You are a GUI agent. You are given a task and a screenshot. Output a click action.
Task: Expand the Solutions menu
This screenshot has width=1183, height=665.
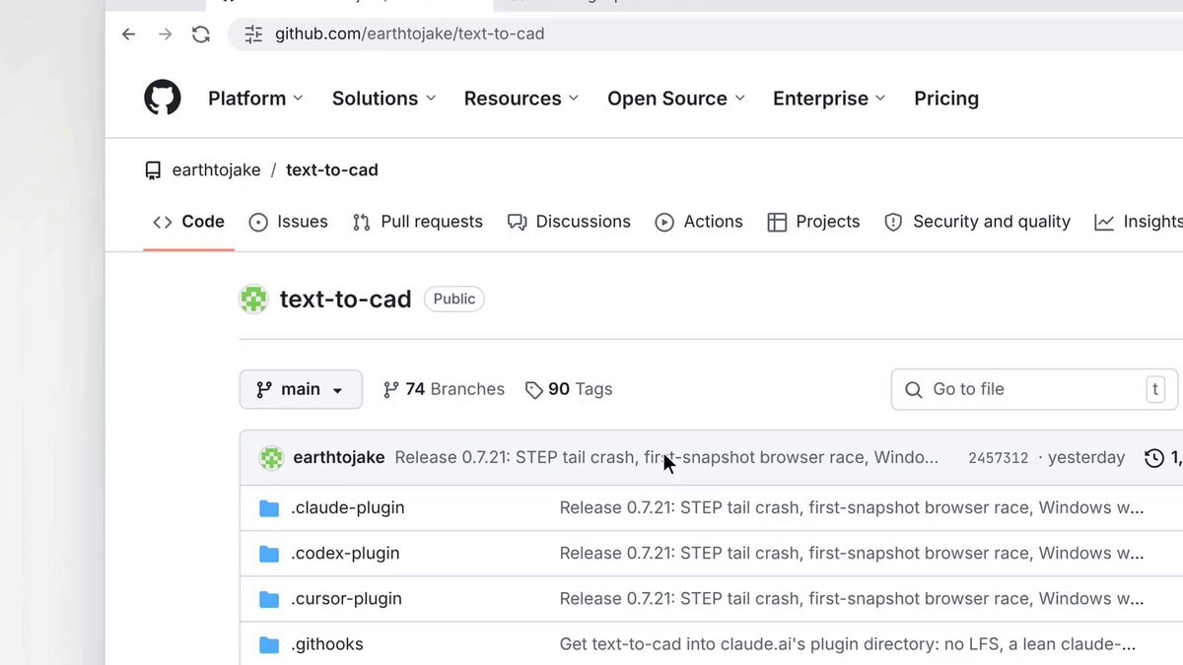[x=383, y=99]
